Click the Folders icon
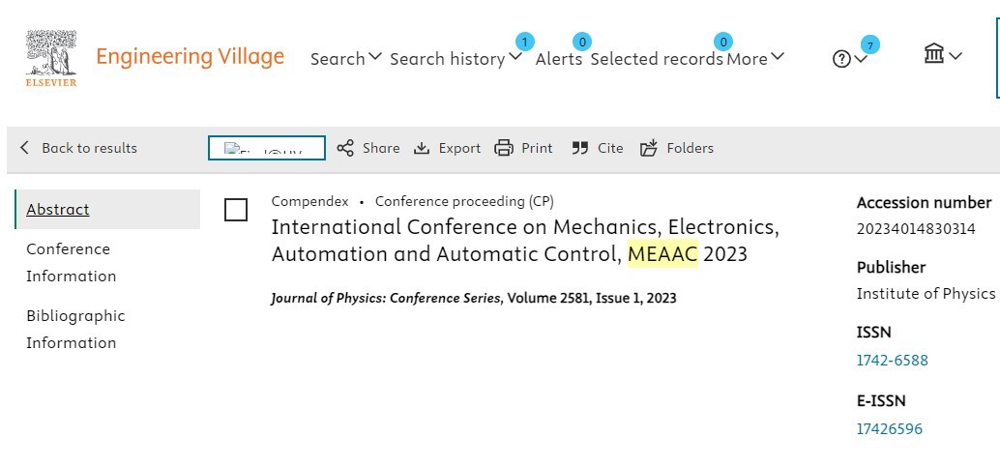Viewport: 1000px width, 466px height. coord(649,148)
